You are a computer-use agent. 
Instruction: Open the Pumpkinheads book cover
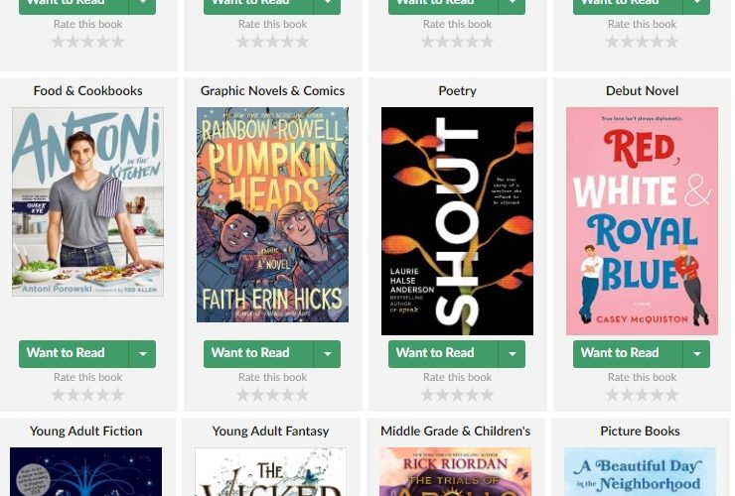[272, 214]
